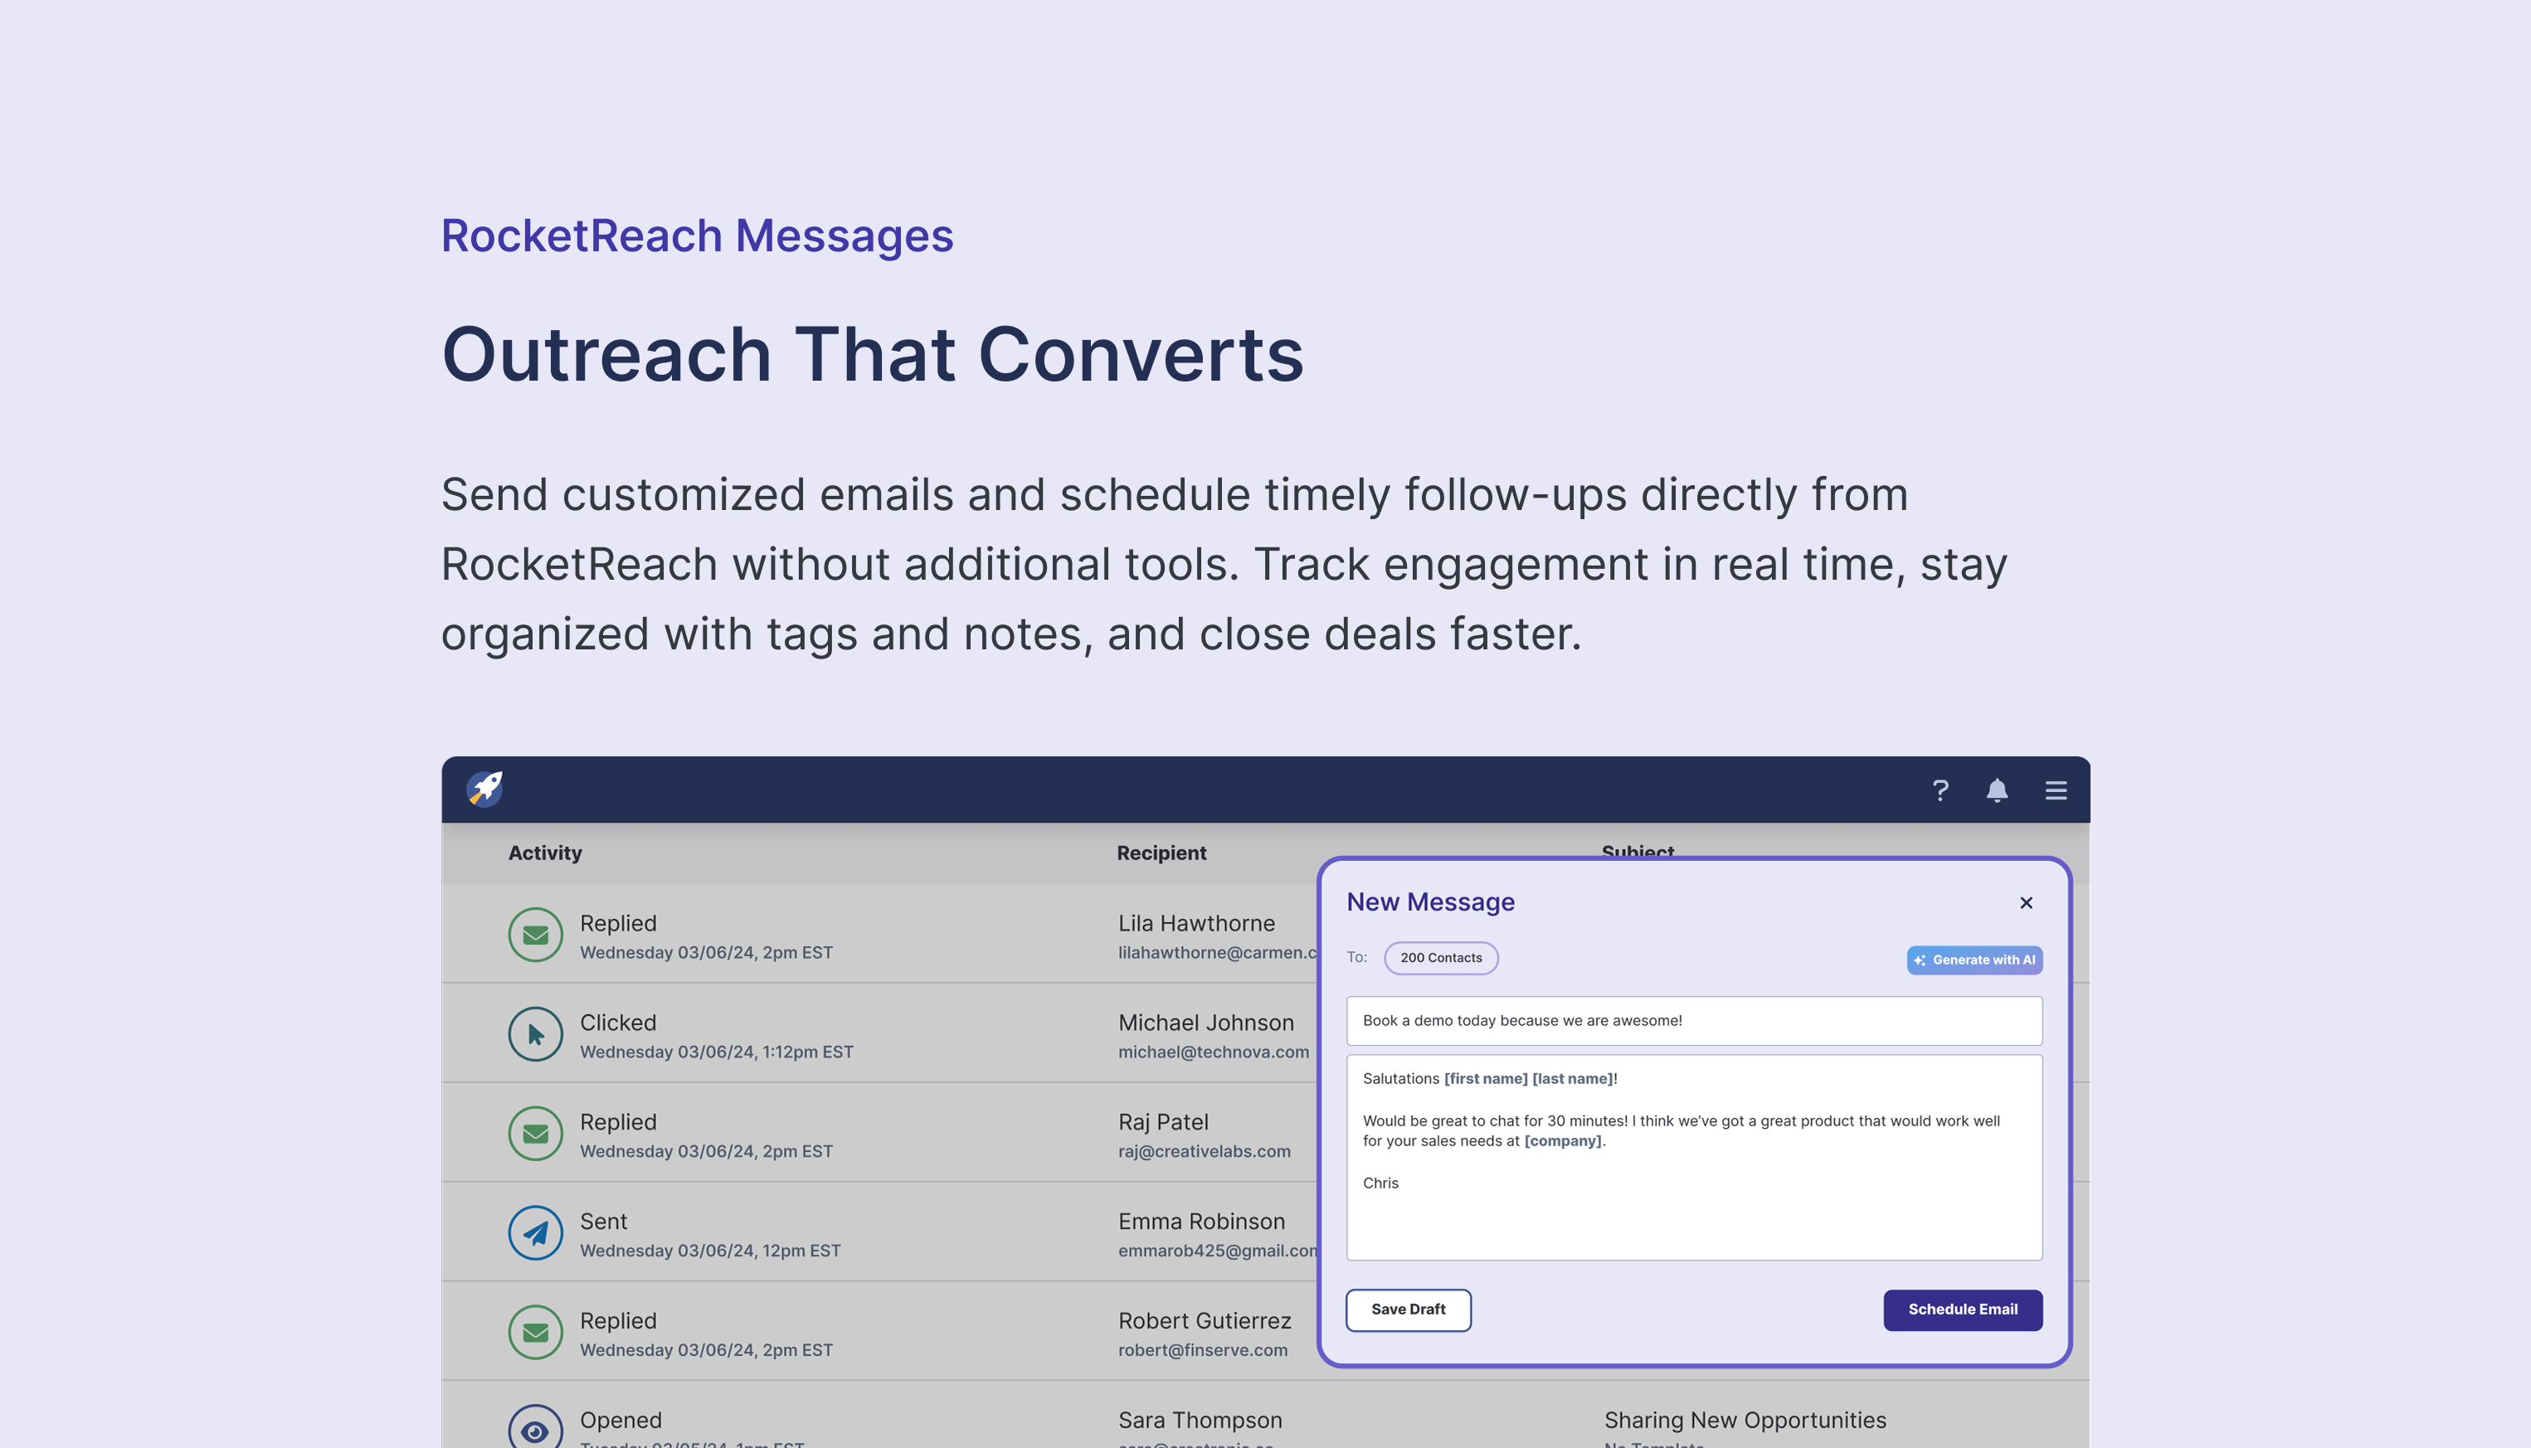2531x1448 pixels.
Task: Click the RocketReach rocket logo
Action: [485, 789]
